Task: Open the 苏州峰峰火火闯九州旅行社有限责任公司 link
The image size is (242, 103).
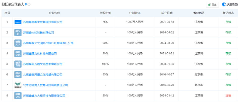Action: point(48,43)
